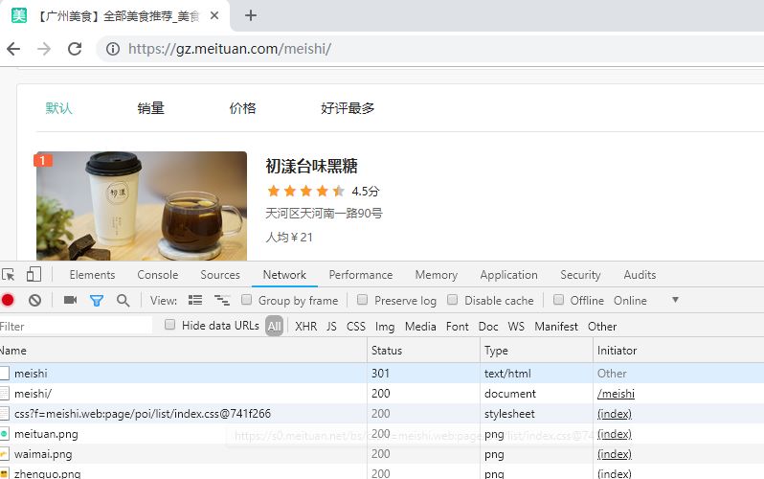This screenshot has height=479, width=764.
Task: Select the waimai.png request
Action: (382, 454)
